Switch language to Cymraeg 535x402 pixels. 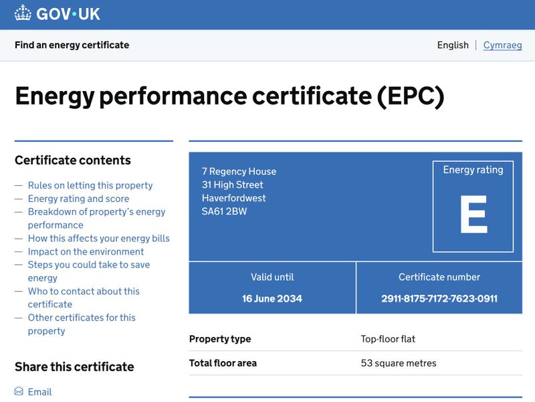click(x=502, y=45)
